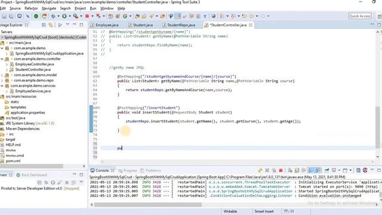Open the Source menu
This screenshot has height=215, width=382.
(x=15, y=8)
